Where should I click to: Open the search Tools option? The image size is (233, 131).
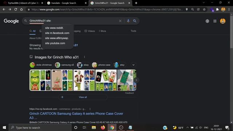point(134,31)
